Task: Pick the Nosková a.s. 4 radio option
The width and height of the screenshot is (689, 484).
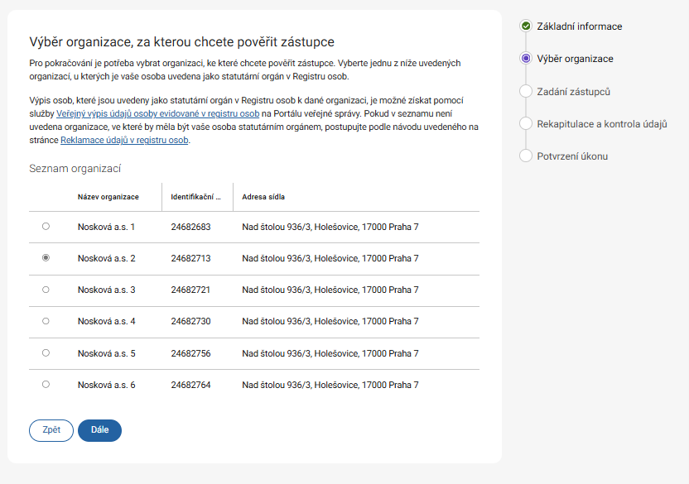Action: pyautogui.click(x=46, y=321)
